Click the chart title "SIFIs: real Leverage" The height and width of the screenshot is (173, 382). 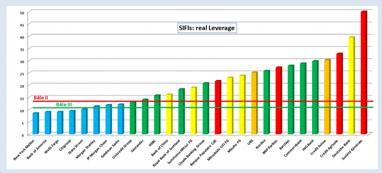click(207, 28)
